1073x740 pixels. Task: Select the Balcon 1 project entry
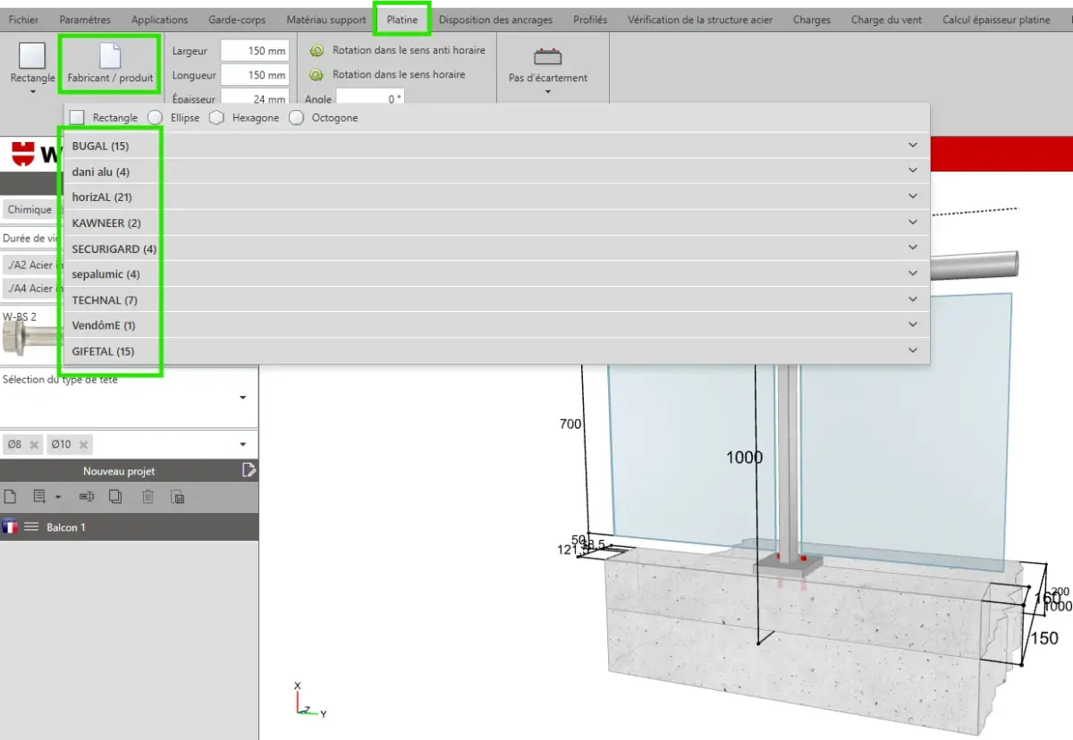130,527
